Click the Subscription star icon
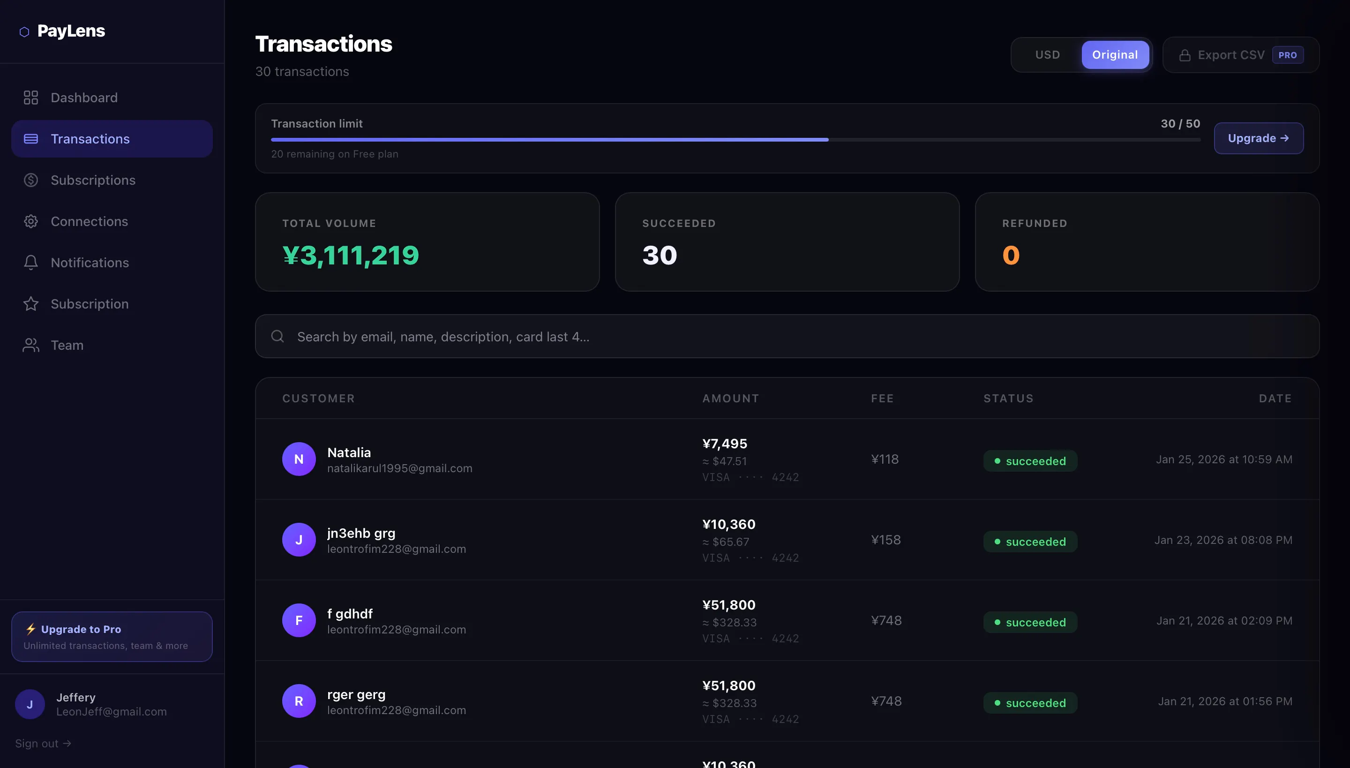The width and height of the screenshot is (1350, 768). pyautogui.click(x=31, y=304)
